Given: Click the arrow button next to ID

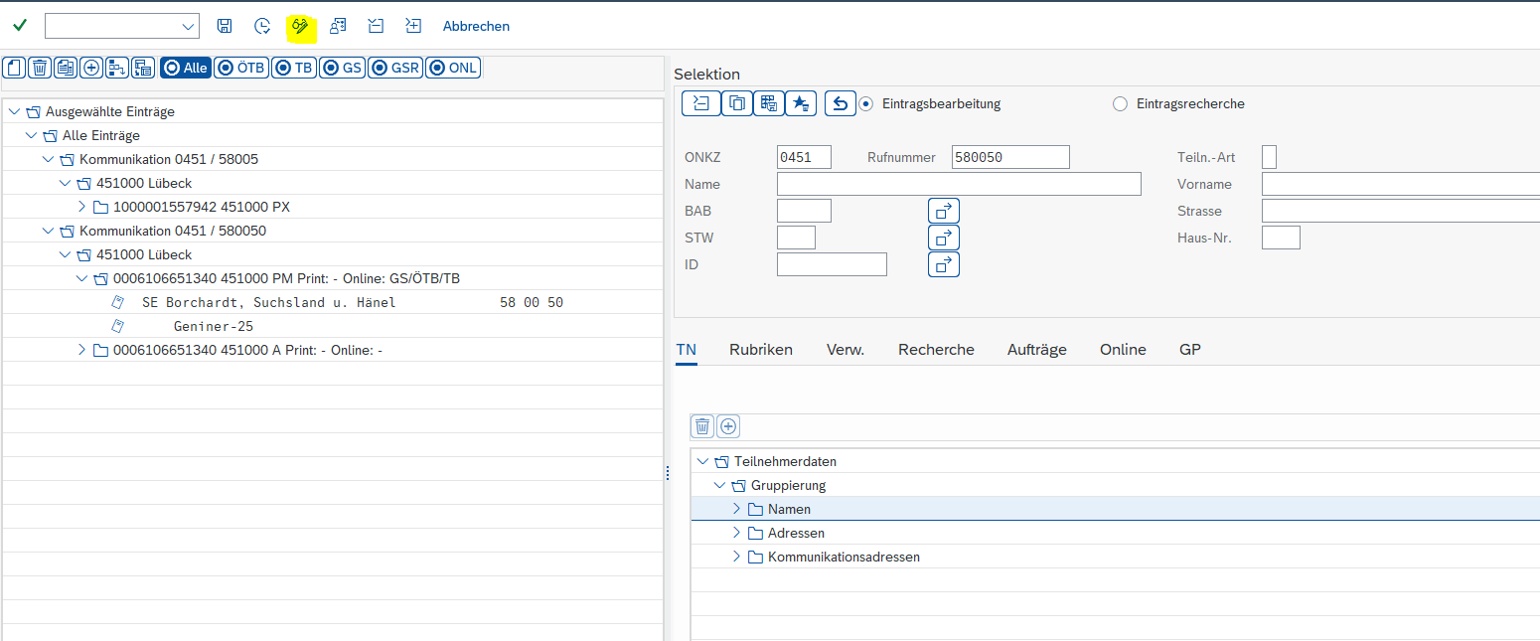Looking at the screenshot, I should (x=944, y=264).
